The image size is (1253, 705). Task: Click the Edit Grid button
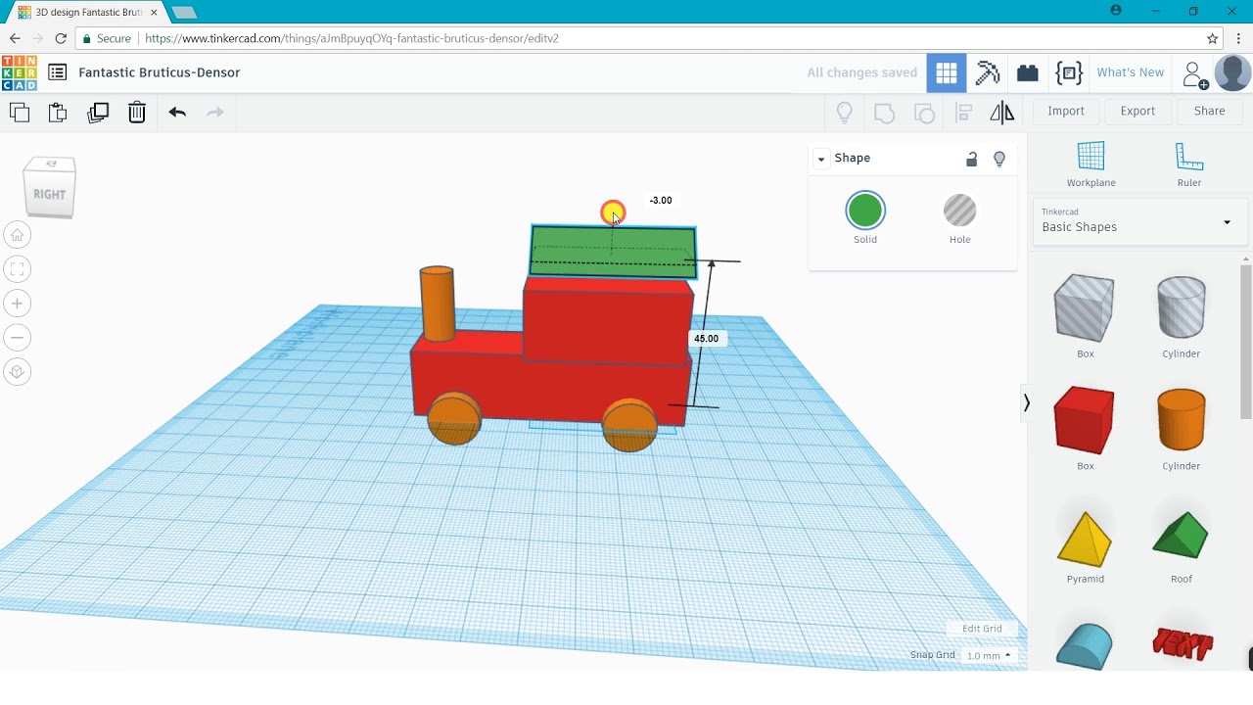982,629
